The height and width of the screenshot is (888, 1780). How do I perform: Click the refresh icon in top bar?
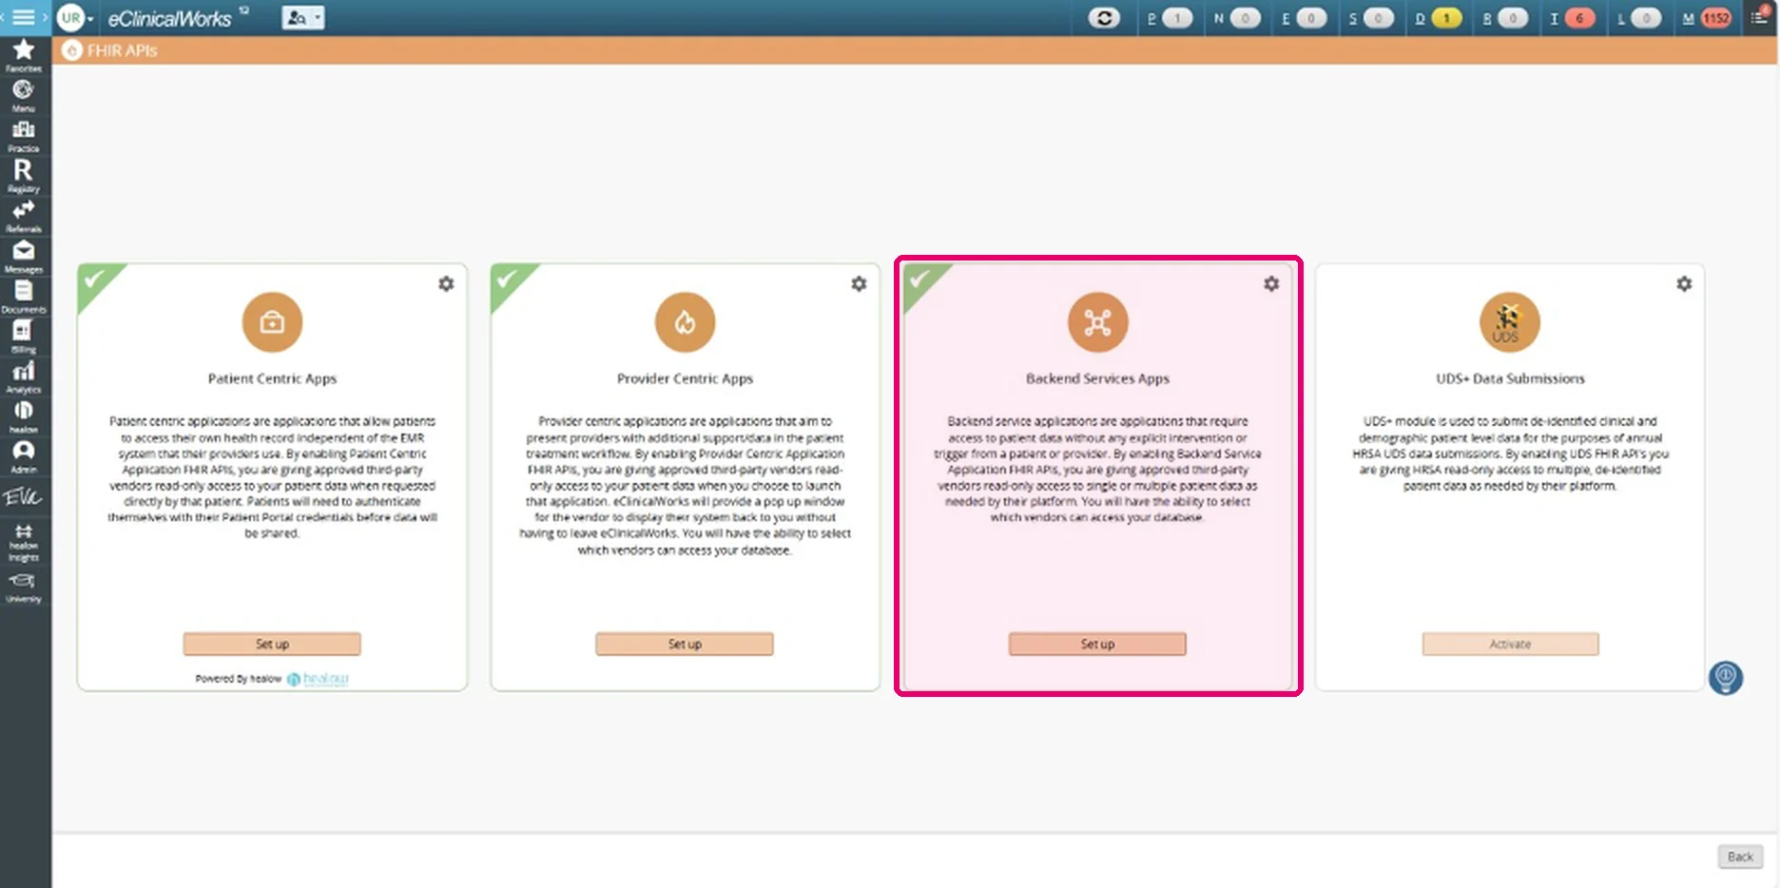point(1104,18)
